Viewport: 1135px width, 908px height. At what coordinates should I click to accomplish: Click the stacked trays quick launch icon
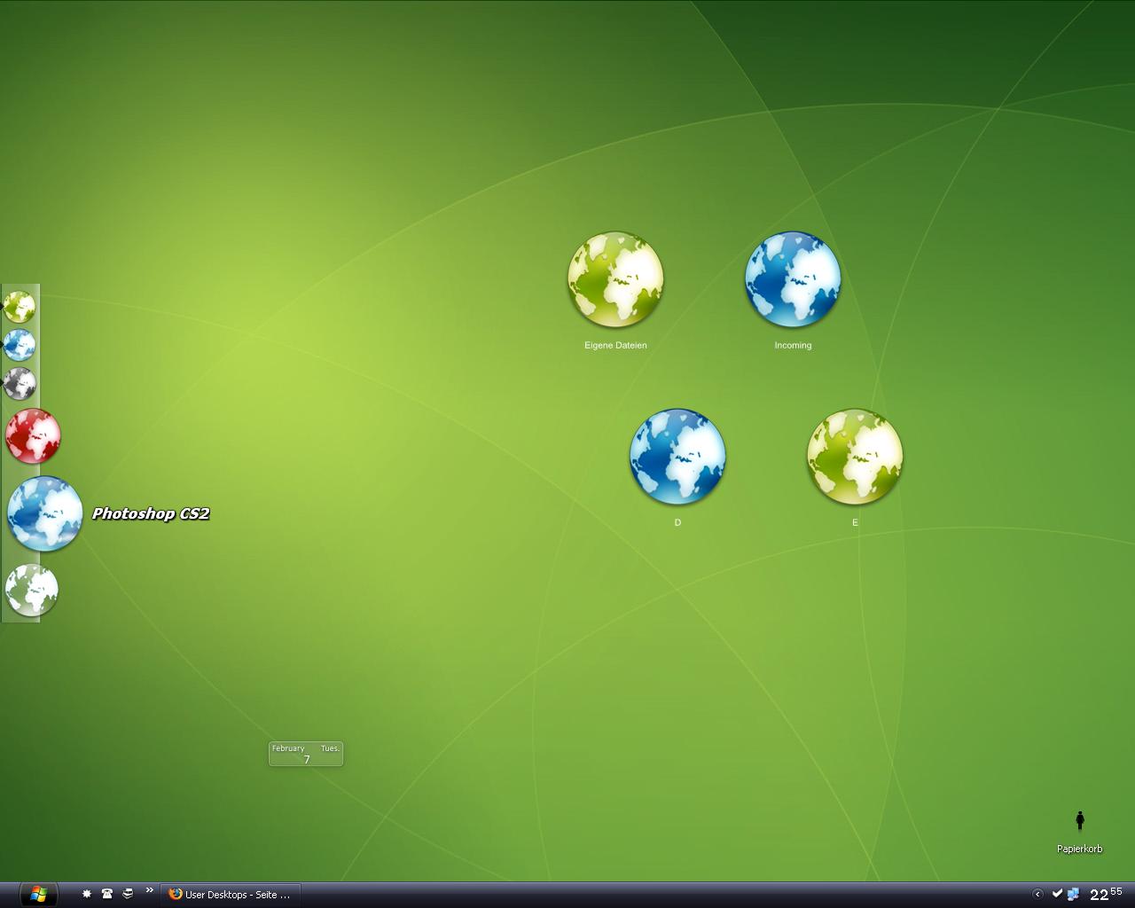(x=128, y=894)
